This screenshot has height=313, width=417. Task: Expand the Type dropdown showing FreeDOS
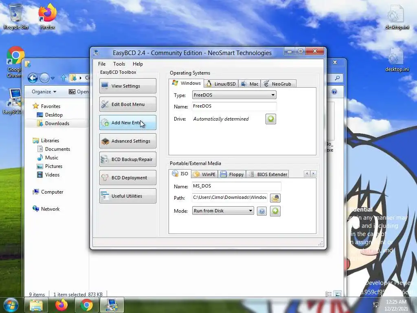coord(234,95)
